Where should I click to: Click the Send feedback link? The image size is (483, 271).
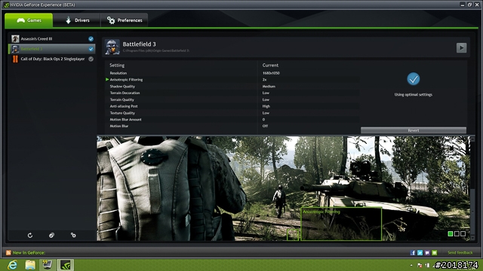(x=460, y=253)
